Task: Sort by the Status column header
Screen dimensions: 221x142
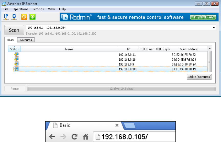Action: coord(14,49)
